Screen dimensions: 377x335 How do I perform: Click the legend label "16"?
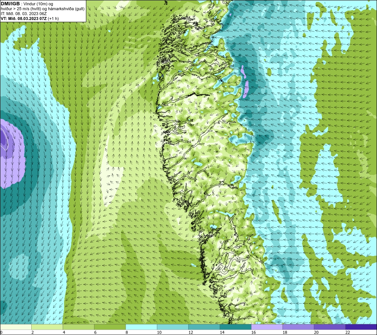[253, 333]
